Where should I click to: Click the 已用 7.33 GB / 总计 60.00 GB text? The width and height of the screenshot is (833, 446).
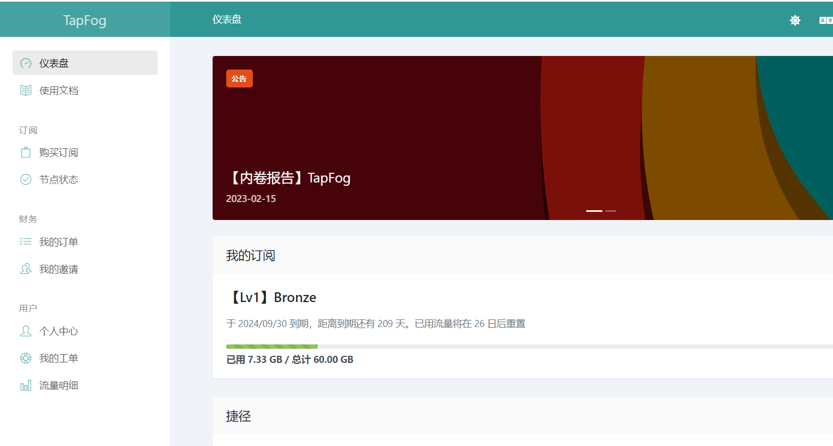(290, 359)
